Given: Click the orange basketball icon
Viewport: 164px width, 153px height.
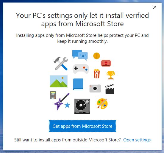Looking at the screenshot, I should (96, 56).
